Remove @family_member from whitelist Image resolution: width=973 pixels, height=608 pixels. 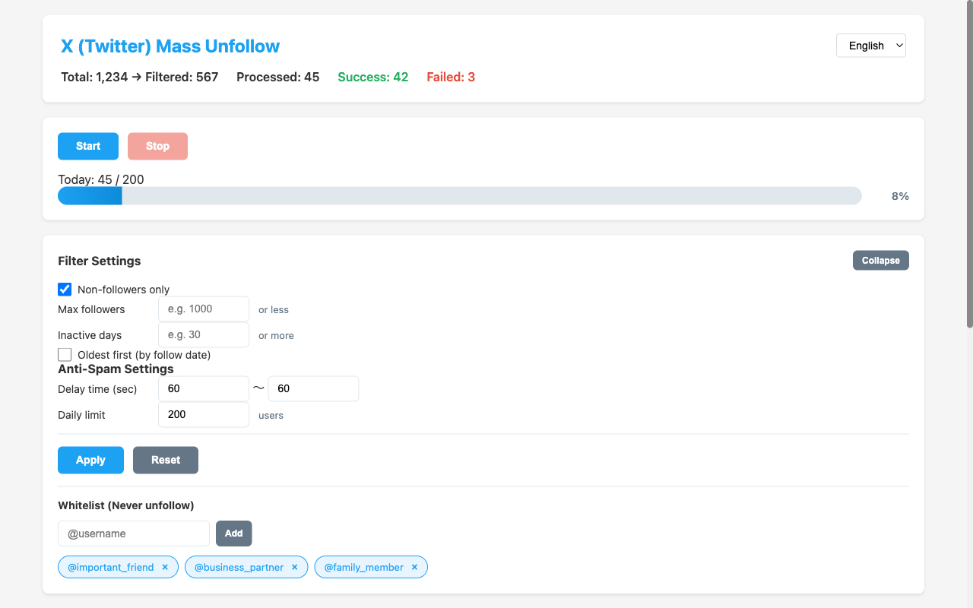click(414, 567)
